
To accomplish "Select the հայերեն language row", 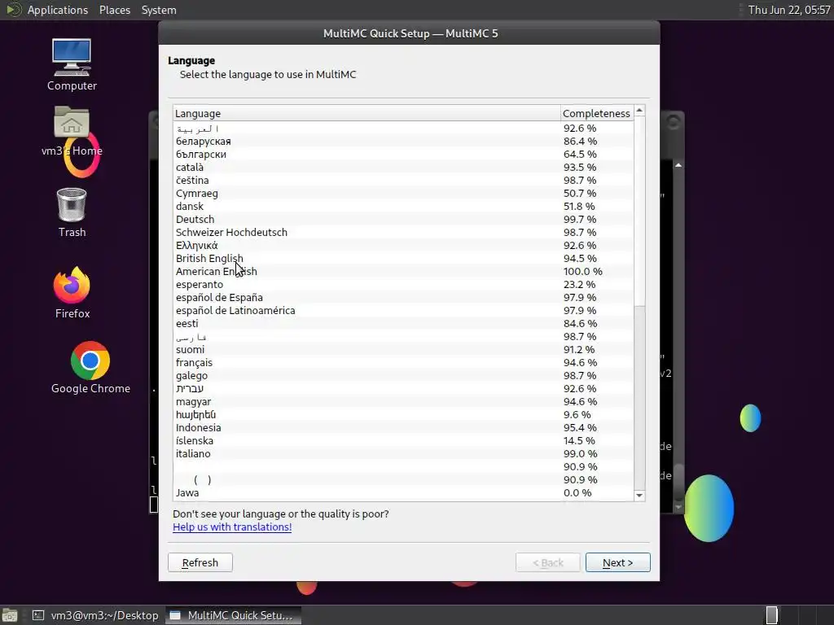I will click(x=403, y=414).
